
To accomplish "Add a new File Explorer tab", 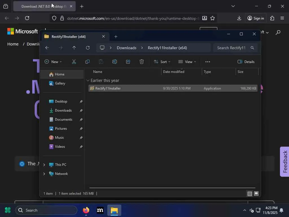I will (x=116, y=36).
